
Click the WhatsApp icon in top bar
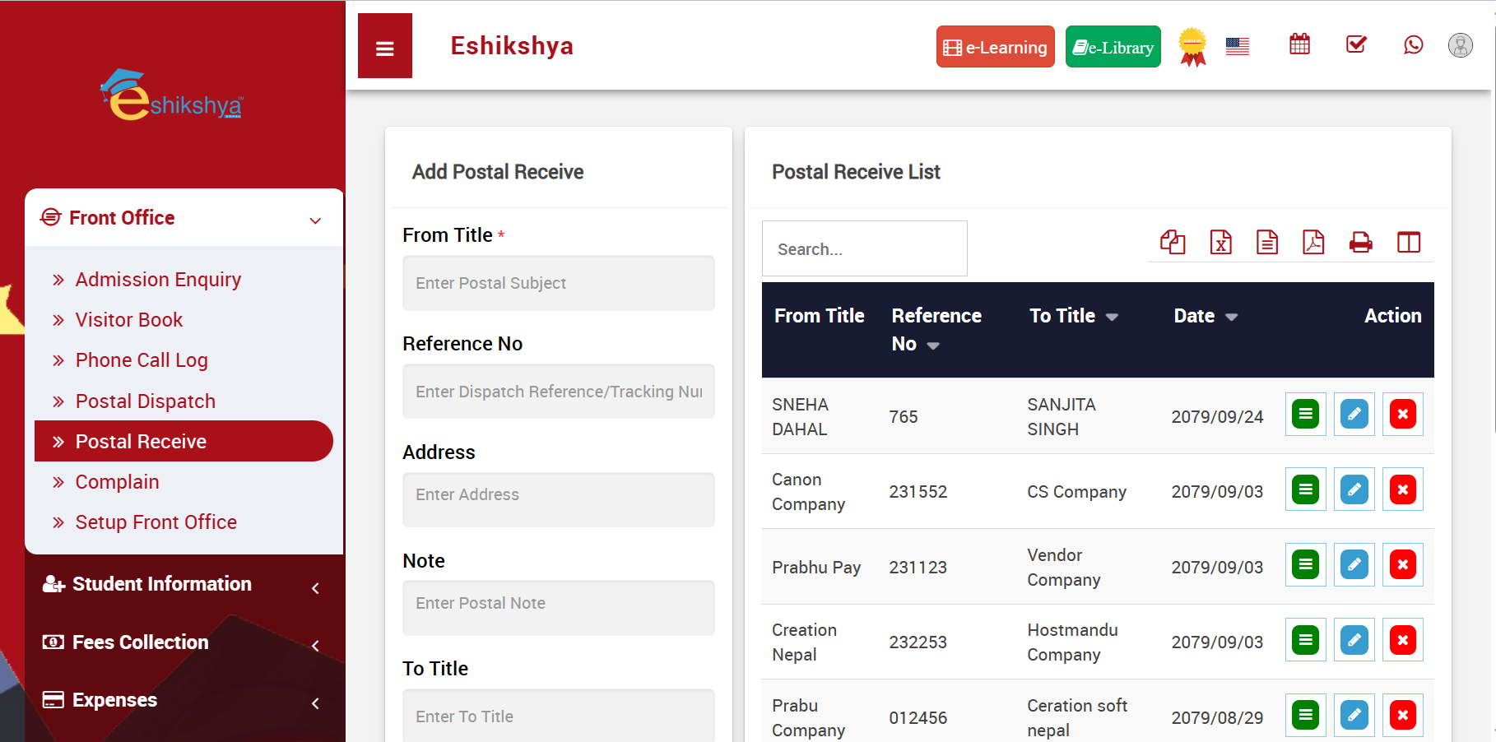[1413, 44]
